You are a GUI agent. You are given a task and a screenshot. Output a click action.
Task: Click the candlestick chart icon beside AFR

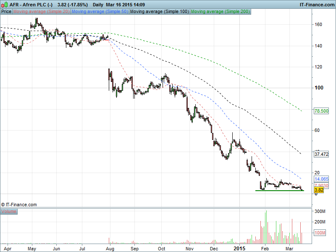pos(4,4)
